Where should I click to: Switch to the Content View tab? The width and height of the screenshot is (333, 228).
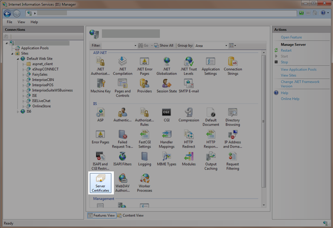click(130, 215)
